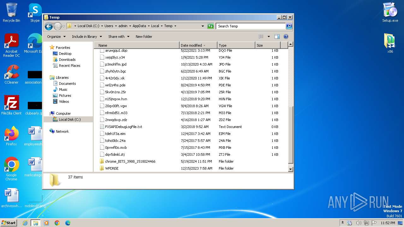404x227 pixels.
Task: Select the chrome_BITS_3988_1518024466 folder
Action: coord(130,161)
